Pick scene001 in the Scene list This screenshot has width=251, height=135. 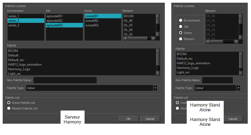coord(103,16)
